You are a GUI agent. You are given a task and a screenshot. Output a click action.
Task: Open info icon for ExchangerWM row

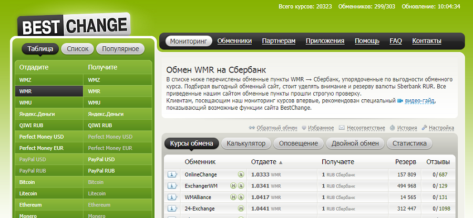point(172,186)
